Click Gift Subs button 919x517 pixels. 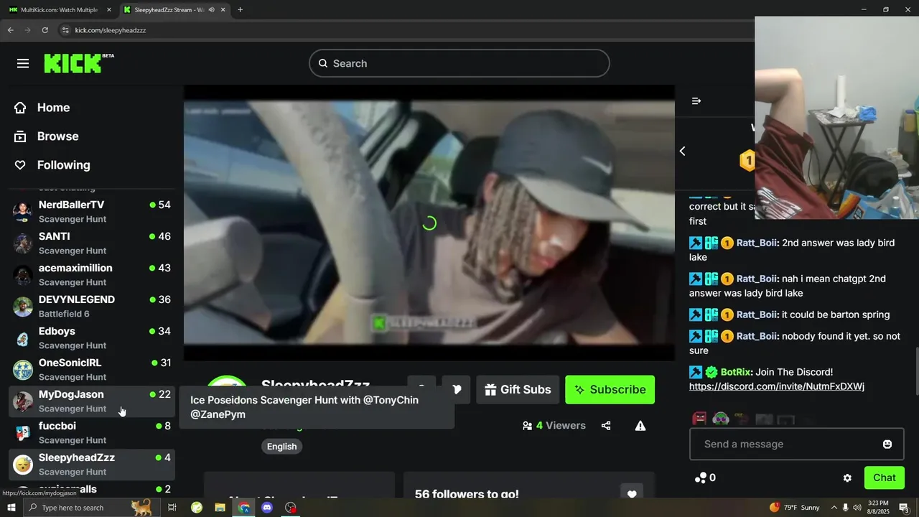pos(518,389)
